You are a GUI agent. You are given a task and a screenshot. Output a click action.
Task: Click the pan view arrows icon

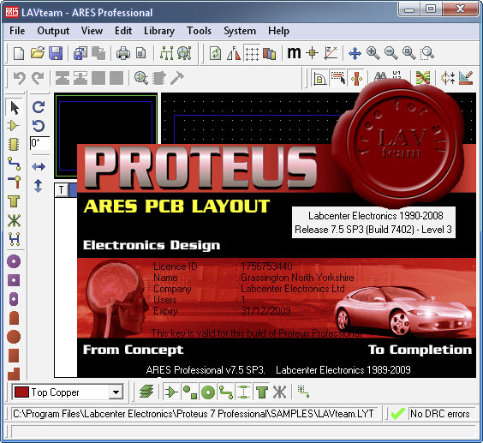[x=355, y=53]
